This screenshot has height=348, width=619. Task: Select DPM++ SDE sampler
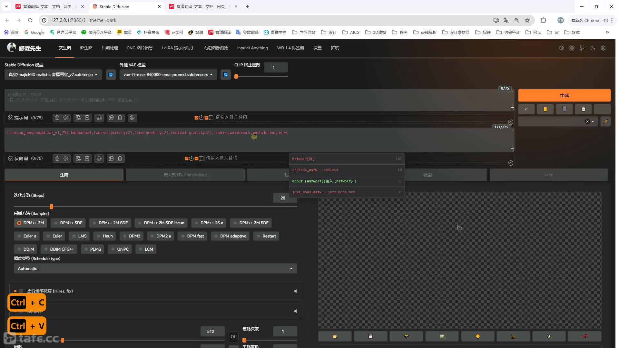point(68,223)
